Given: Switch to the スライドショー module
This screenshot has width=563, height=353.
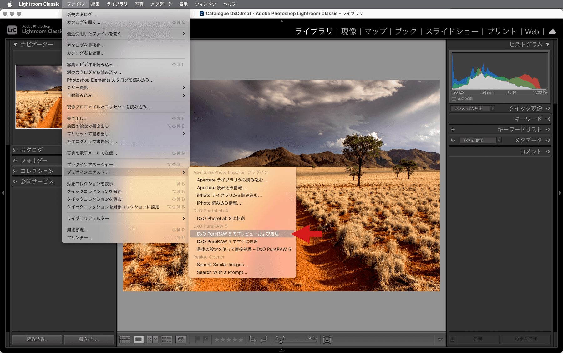Looking at the screenshot, I should tap(452, 32).
